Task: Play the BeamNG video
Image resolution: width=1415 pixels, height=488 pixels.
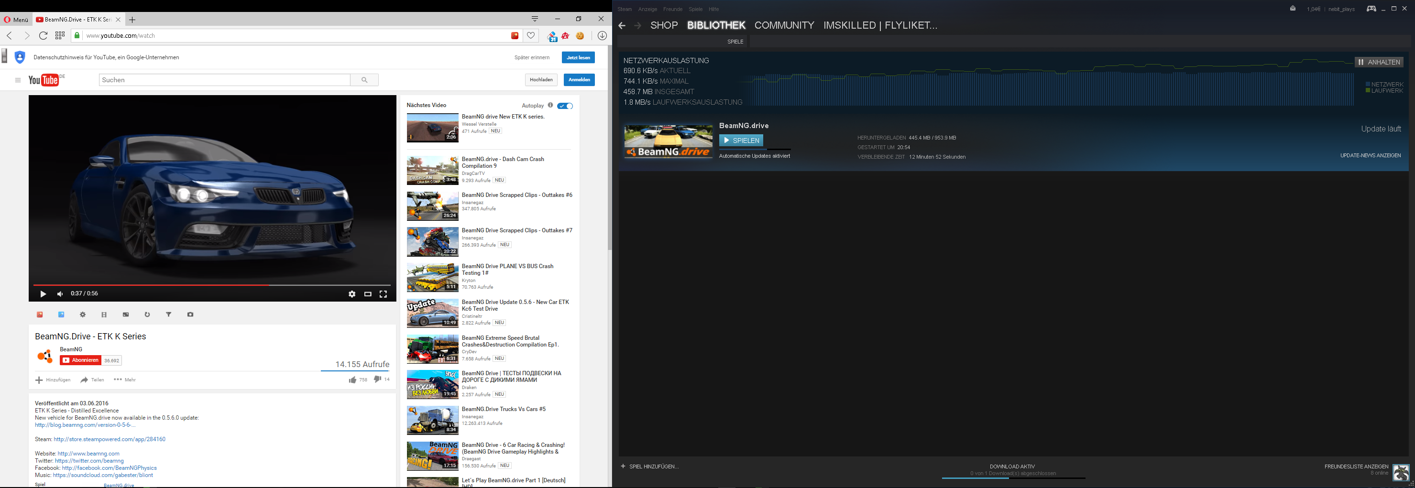Action: click(43, 293)
